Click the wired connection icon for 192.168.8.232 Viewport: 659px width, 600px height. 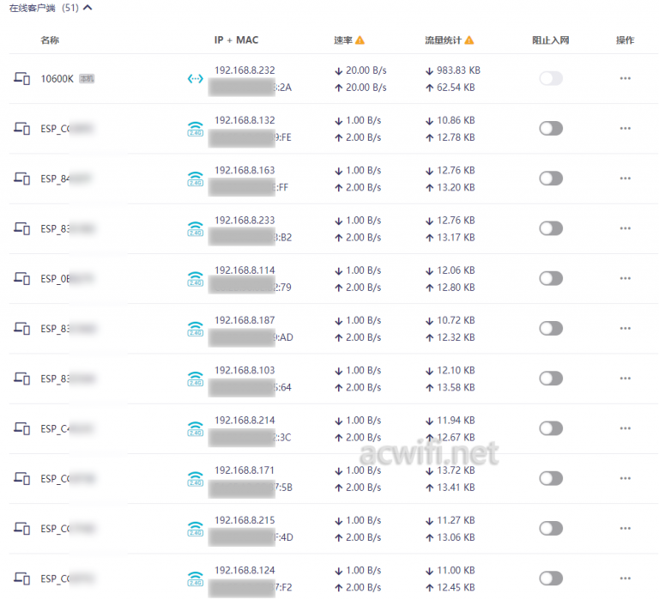click(x=195, y=79)
